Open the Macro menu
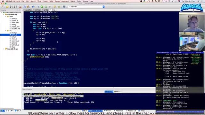Viewport: 205px width, 115px height. (73, 1)
